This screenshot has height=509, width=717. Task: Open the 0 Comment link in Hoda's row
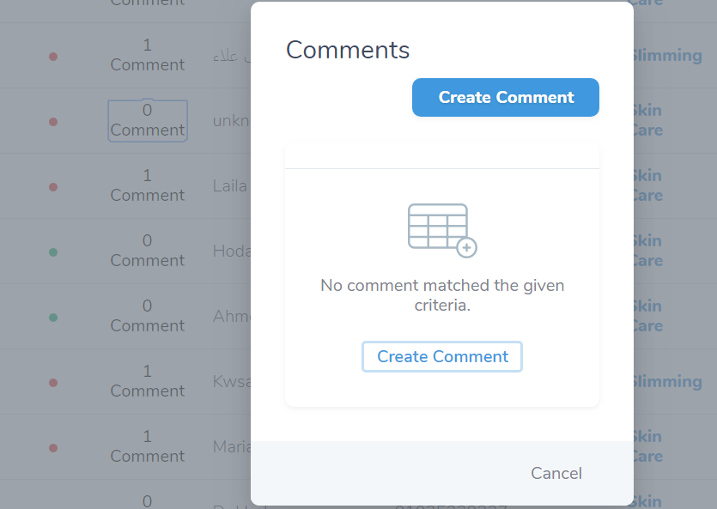[148, 251]
